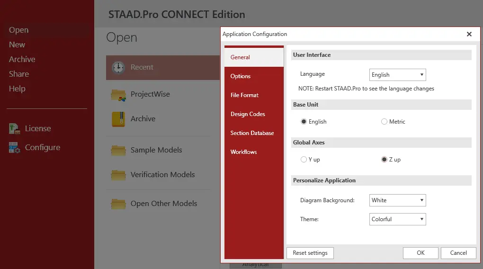
Task: Select the Archive entry in Open list
Action: point(143,119)
